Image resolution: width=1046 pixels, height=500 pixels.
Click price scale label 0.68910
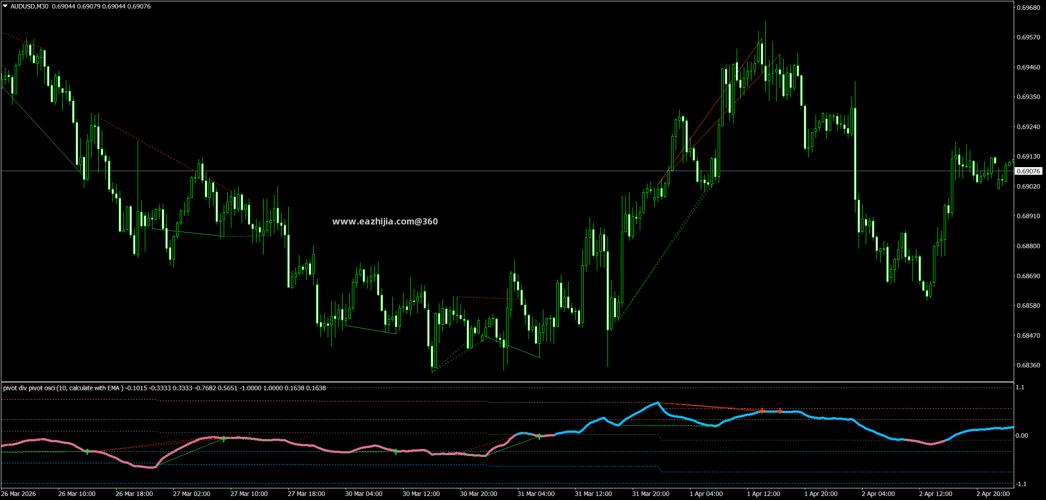point(1028,216)
